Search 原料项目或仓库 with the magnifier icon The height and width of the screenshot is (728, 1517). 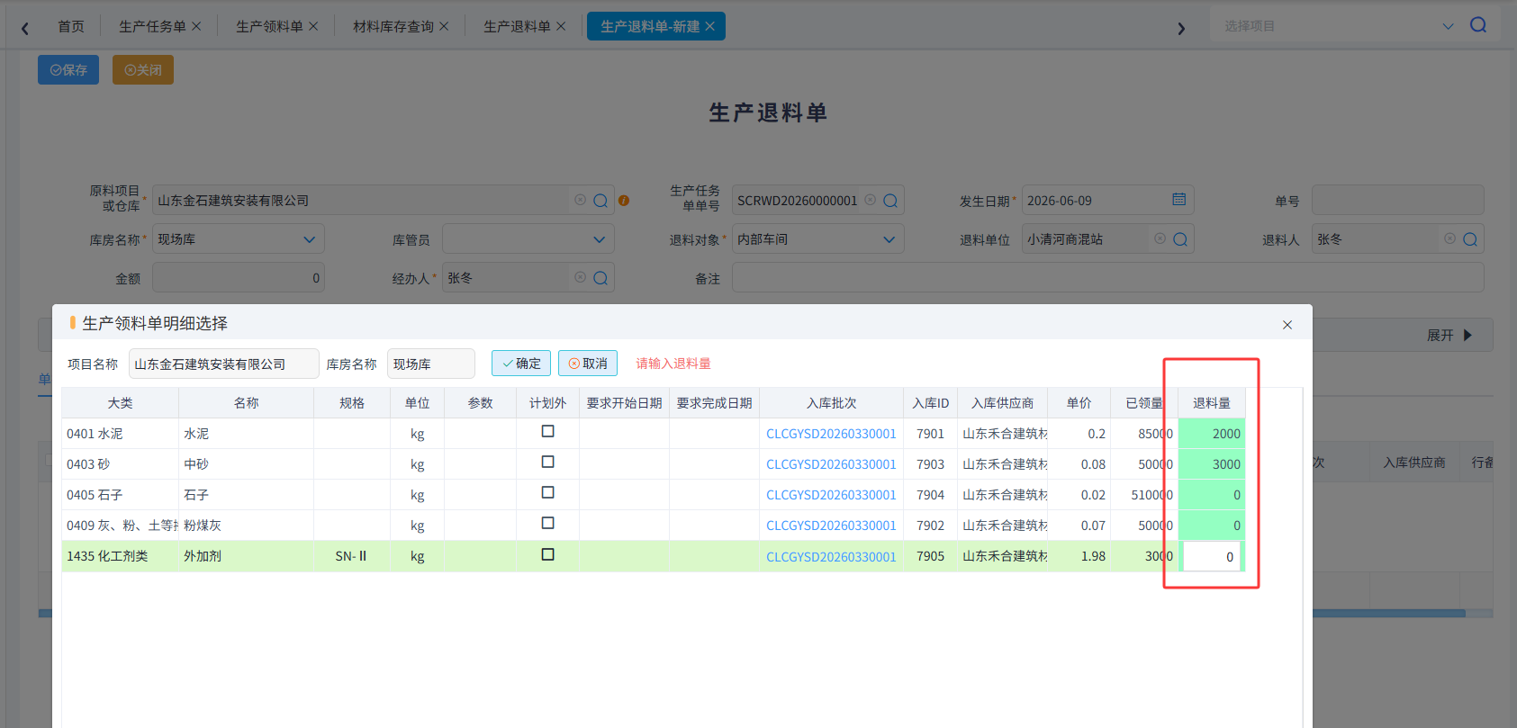point(600,201)
